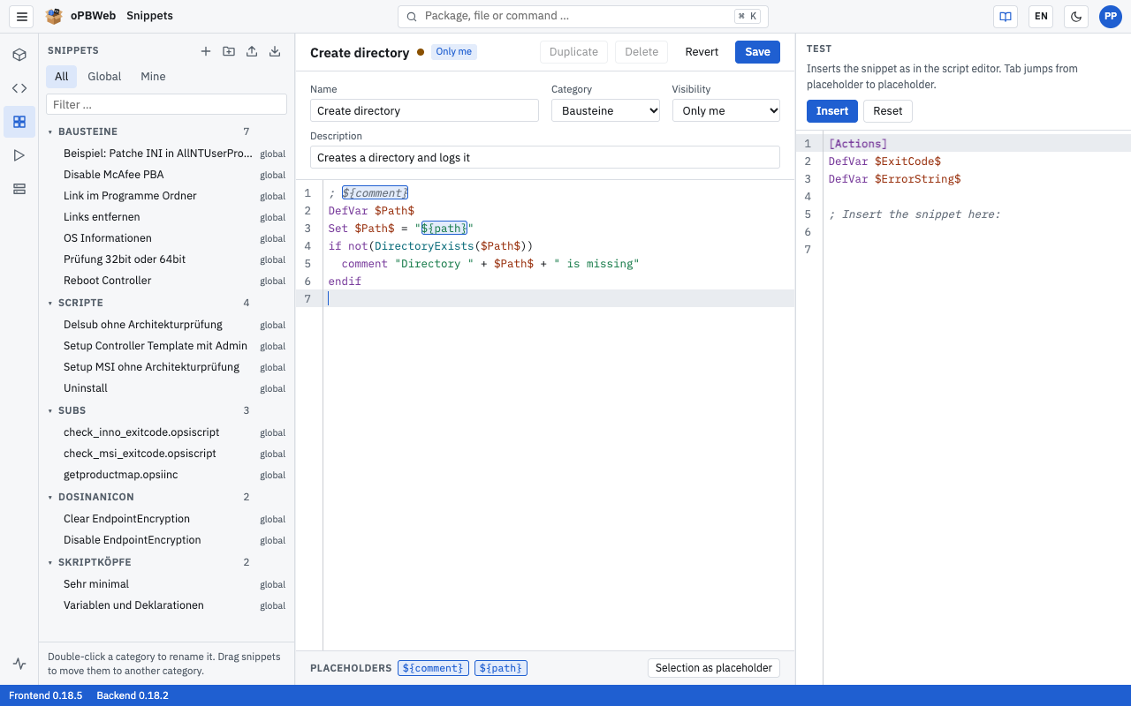Open the activity pulse icon at sidebar bottom
Viewport: 1131px width, 706px height.
coord(19,664)
